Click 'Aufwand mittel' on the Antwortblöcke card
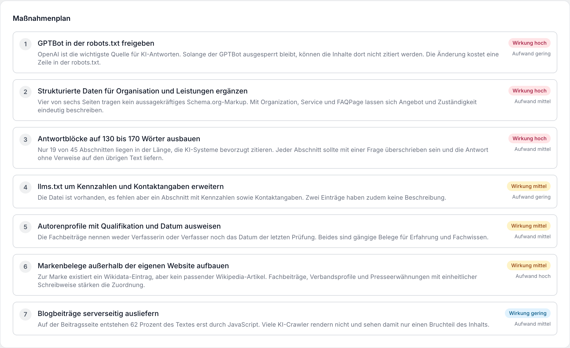Image resolution: width=570 pixels, height=348 pixels. [532, 149]
